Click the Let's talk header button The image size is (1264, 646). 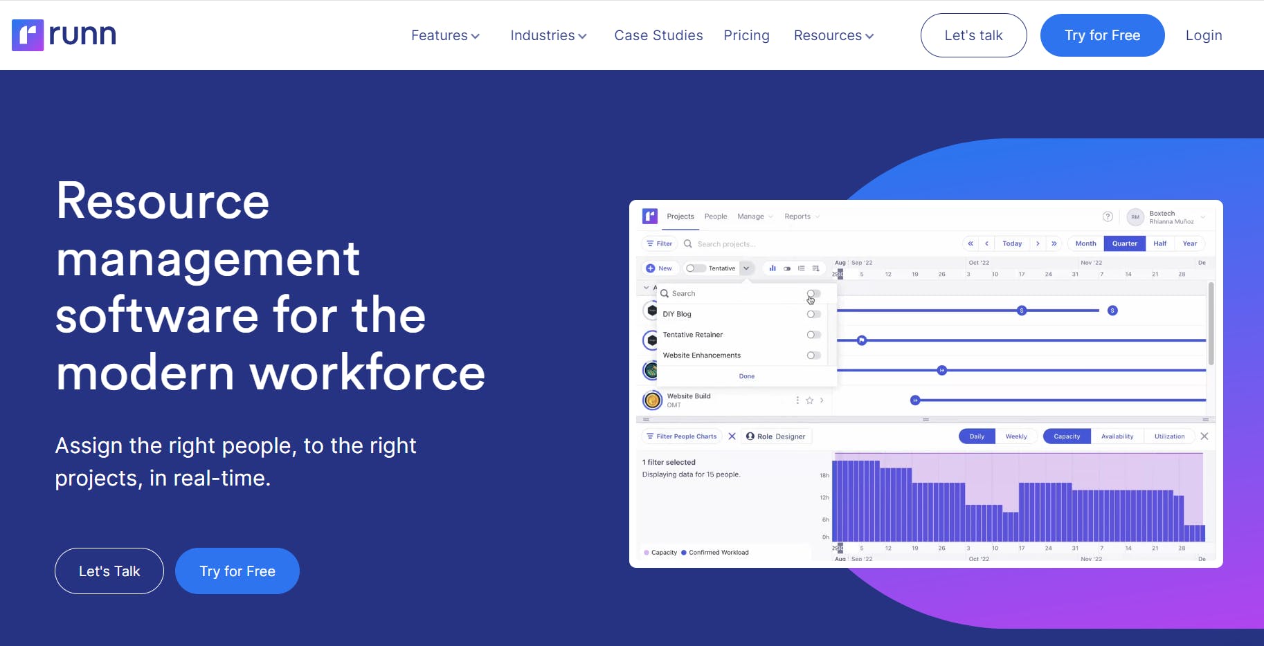tap(973, 35)
